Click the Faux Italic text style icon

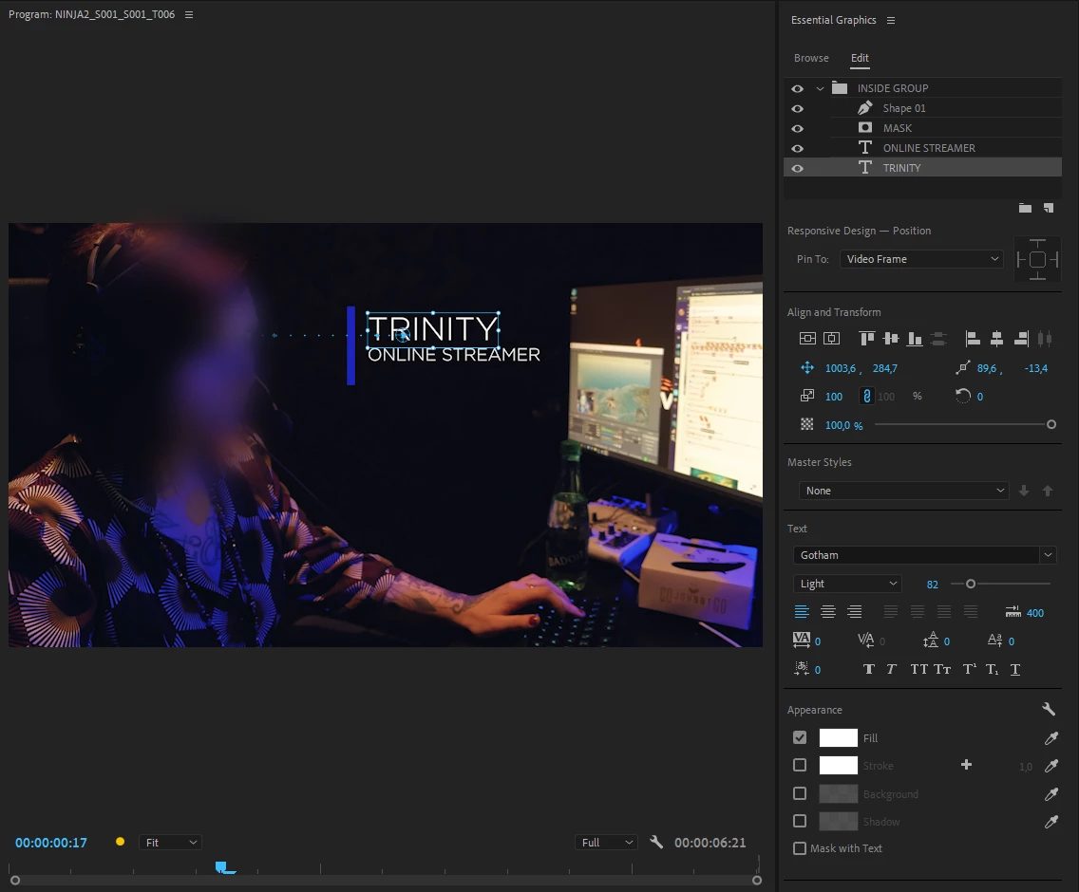pyautogui.click(x=891, y=669)
